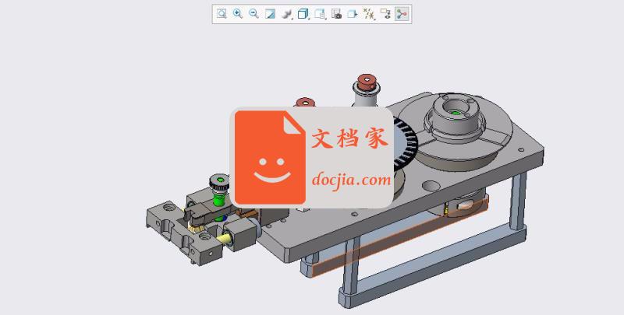Open the datum display filters
The height and width of the screenshot is (315, 624).
pyautogui.click(x=369, y=14)
